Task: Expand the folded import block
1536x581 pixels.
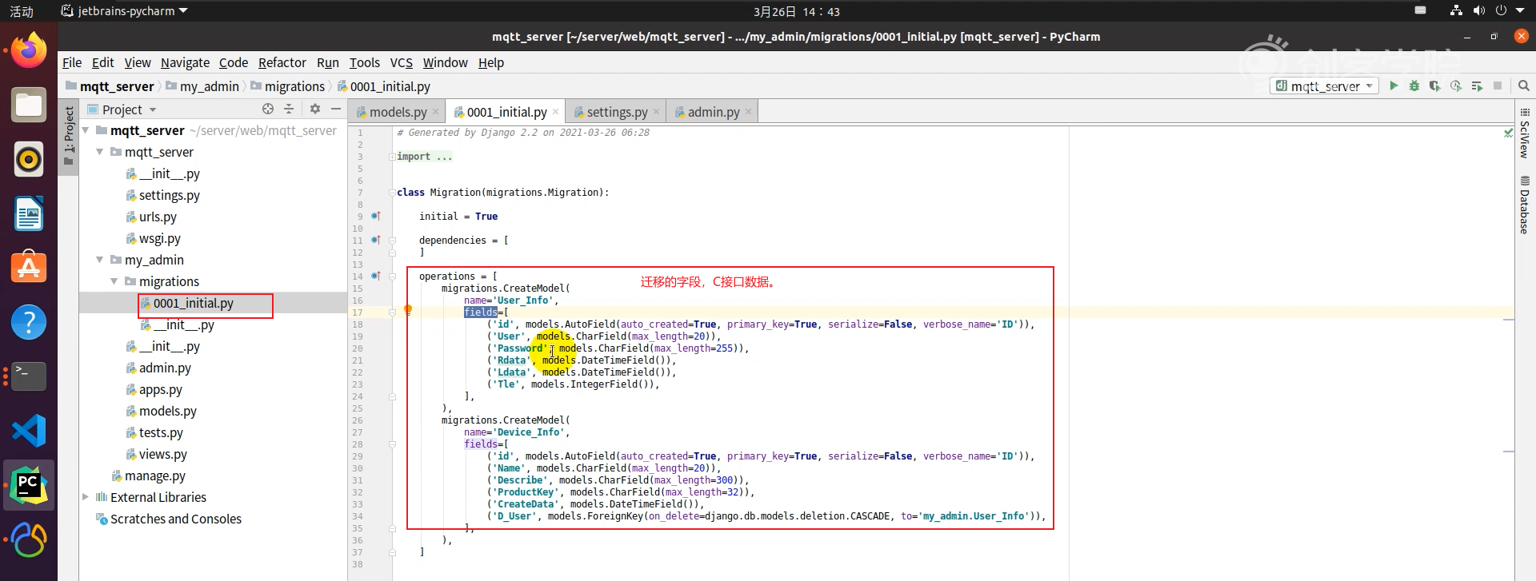Action: (x=392, y=157)
